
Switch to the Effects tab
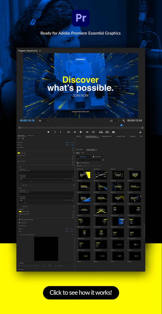(x=79, y=136)
